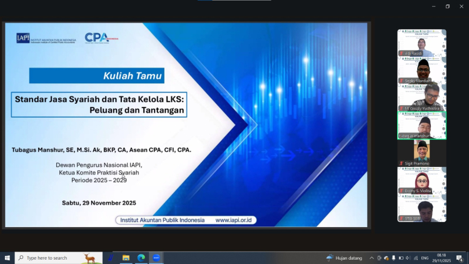Open the ENG input language switcher
This screenshot has width=469, height=264.
[x=423, y=258]
